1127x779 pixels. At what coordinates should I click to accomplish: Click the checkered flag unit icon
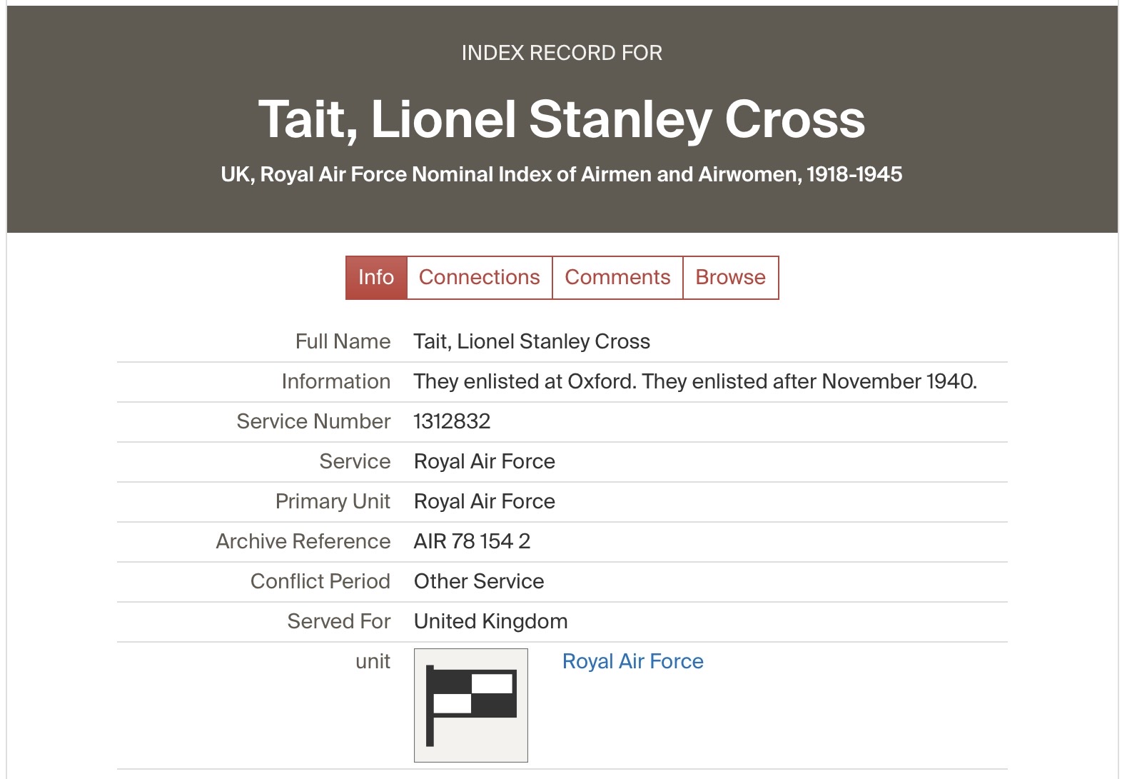coord(470,705)
